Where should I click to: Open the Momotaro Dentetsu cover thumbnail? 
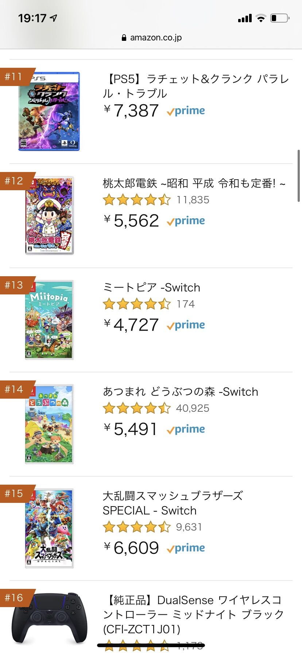[49, 216]
